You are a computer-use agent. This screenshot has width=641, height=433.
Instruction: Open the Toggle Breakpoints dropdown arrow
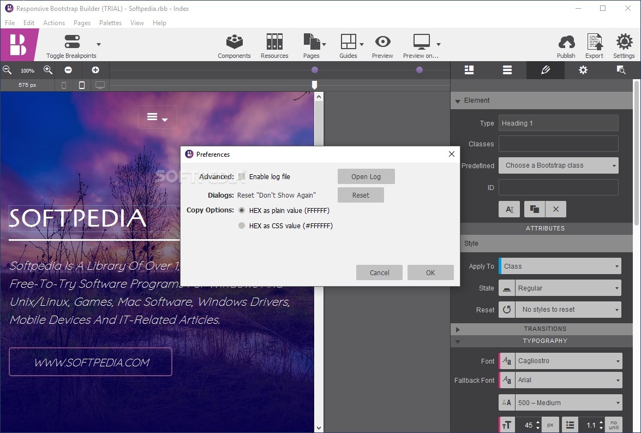(x=99, y=44)
